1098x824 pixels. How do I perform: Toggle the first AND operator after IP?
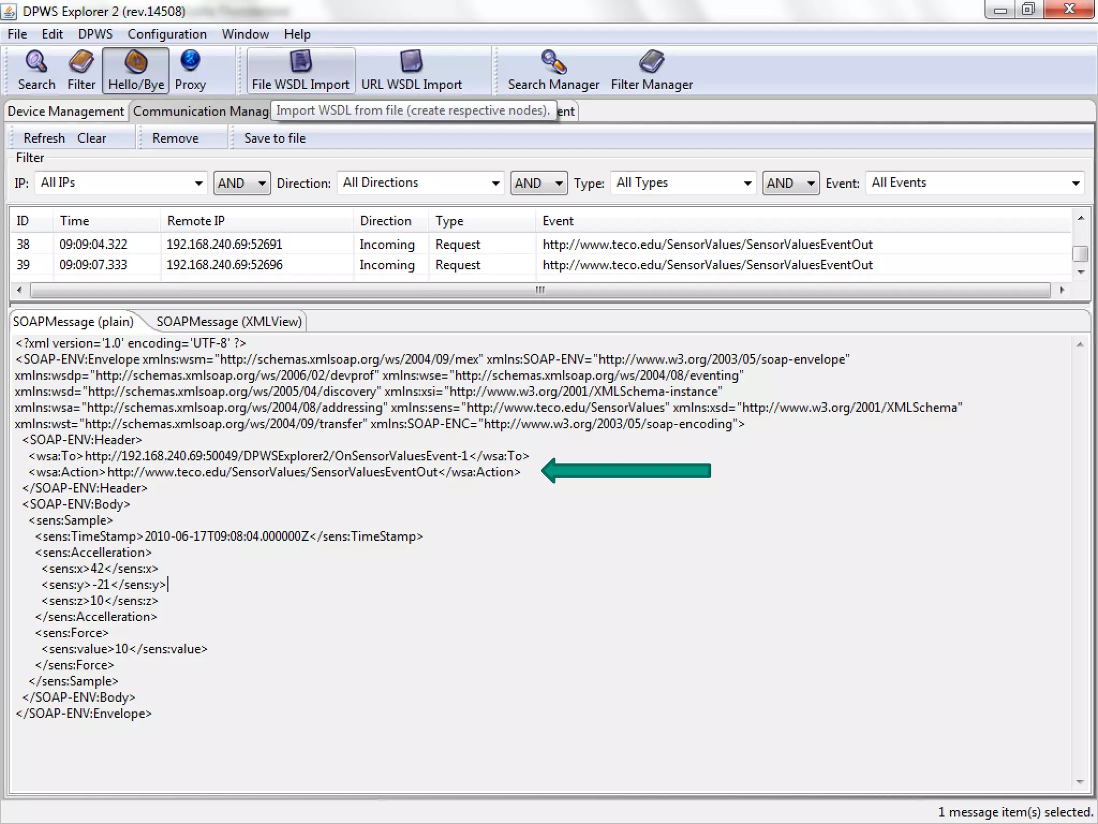pos(242,183)
